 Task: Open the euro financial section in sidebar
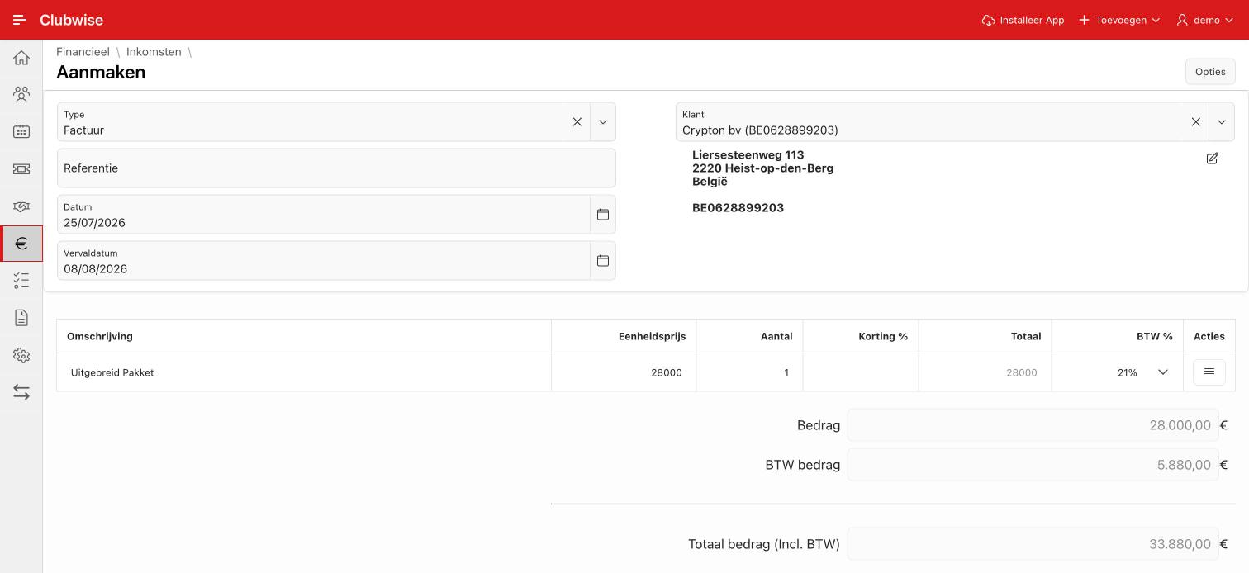[x=21, y=244]
